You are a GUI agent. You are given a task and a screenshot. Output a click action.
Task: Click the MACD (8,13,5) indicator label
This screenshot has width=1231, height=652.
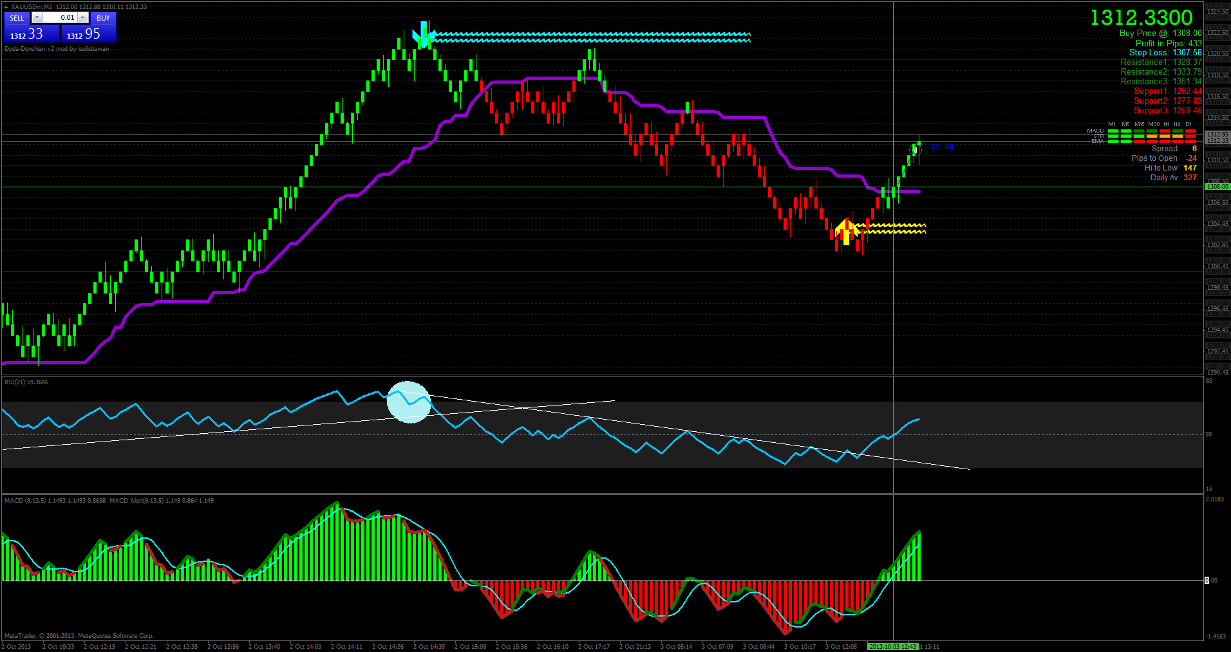click(x=55, y=501)
